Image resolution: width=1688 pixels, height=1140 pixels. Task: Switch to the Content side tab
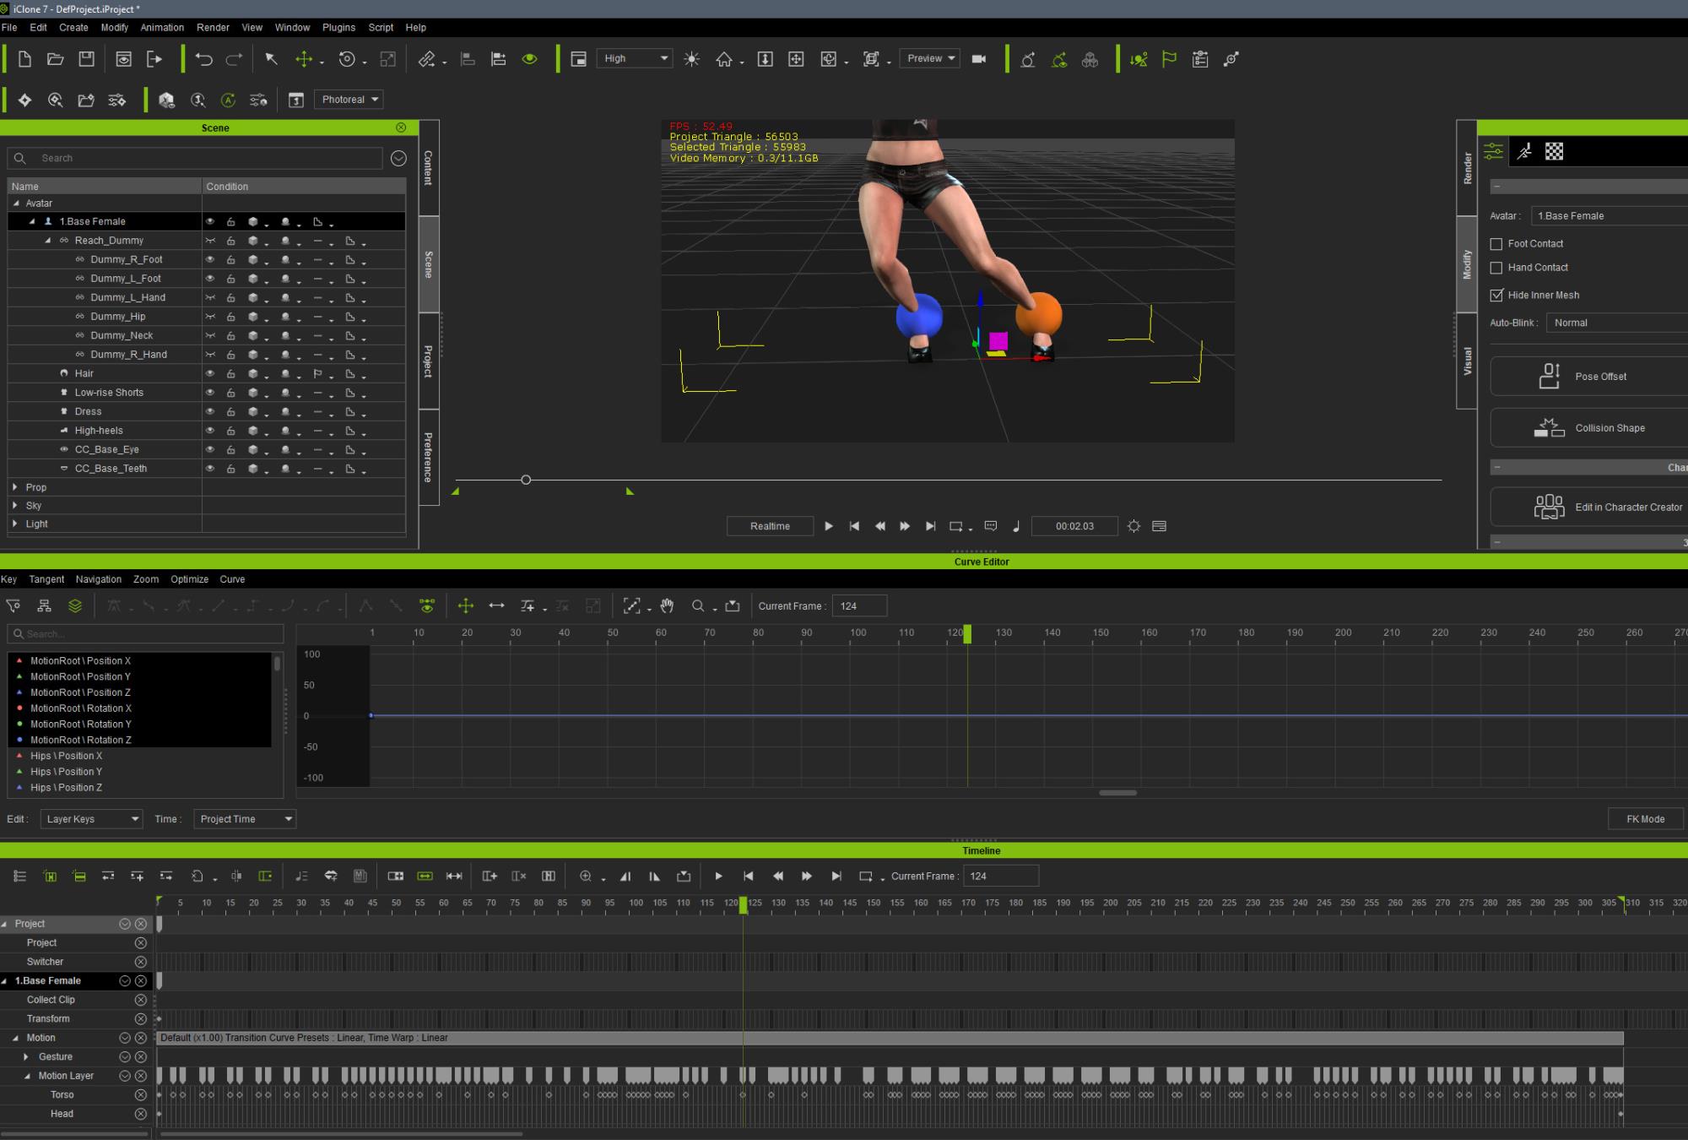point(429,168)
